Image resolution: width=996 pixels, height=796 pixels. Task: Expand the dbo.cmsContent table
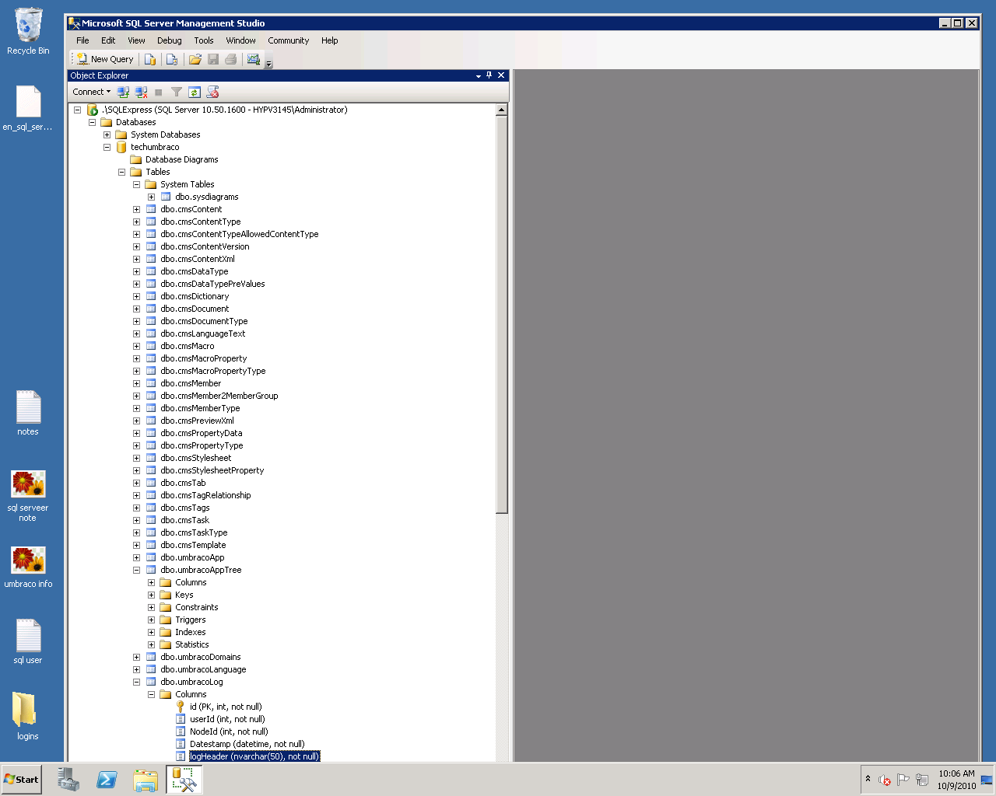[x=136, y=209]
